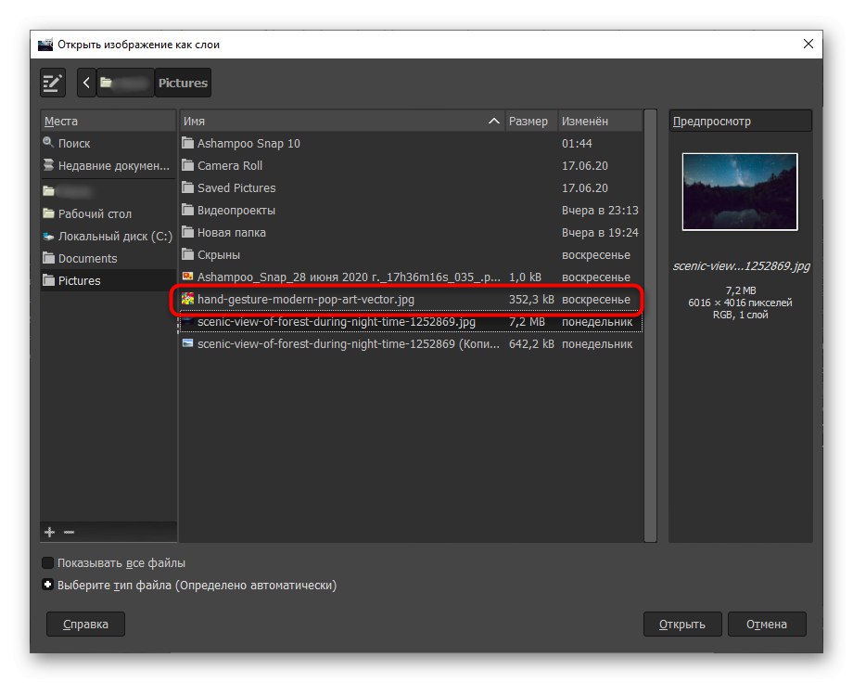Click the Рабочий стол folder icon
Viewport: 853px width, 683px height.
[49, 213]
